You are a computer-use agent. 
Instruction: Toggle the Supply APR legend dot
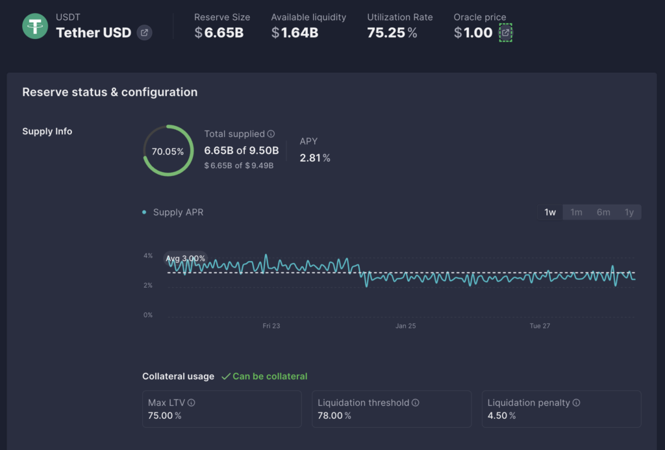(144, 212)
